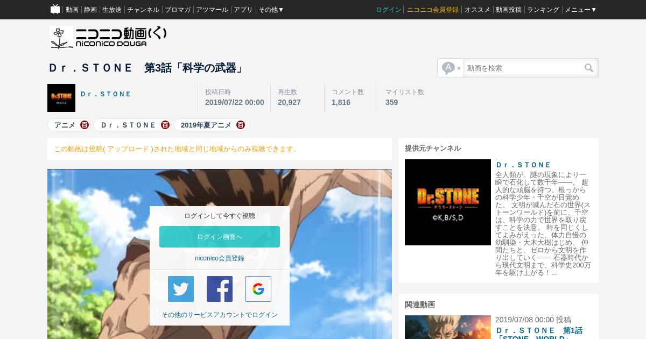Click the ログインして今すぐ視聴 text
Screen dimensions: 646x339
point(220,216)
